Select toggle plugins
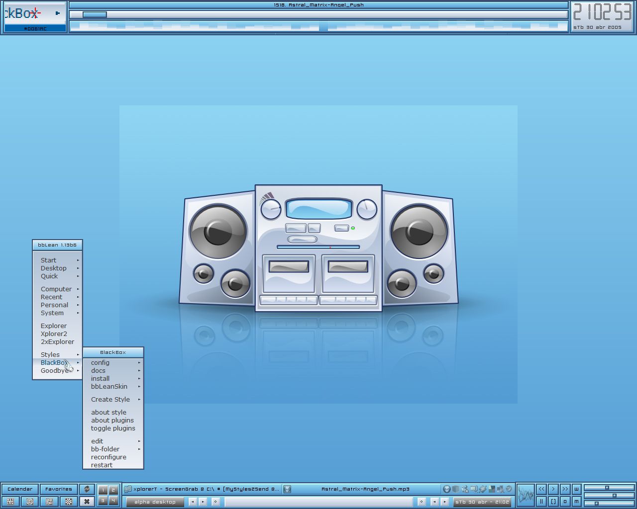This screenshot has width=637, height=509. click(113, 428)
